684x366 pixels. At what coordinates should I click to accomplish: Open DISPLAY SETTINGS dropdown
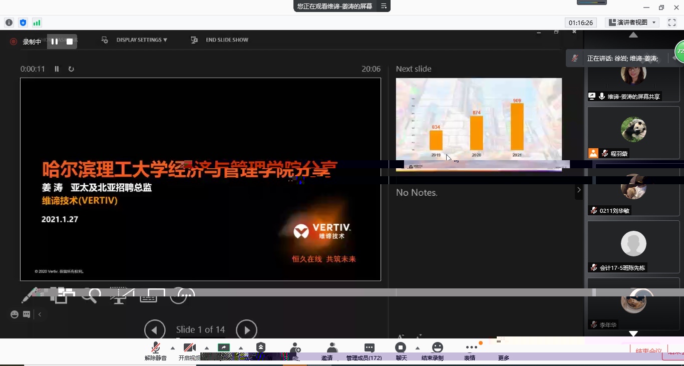click(x=142, y=40)
